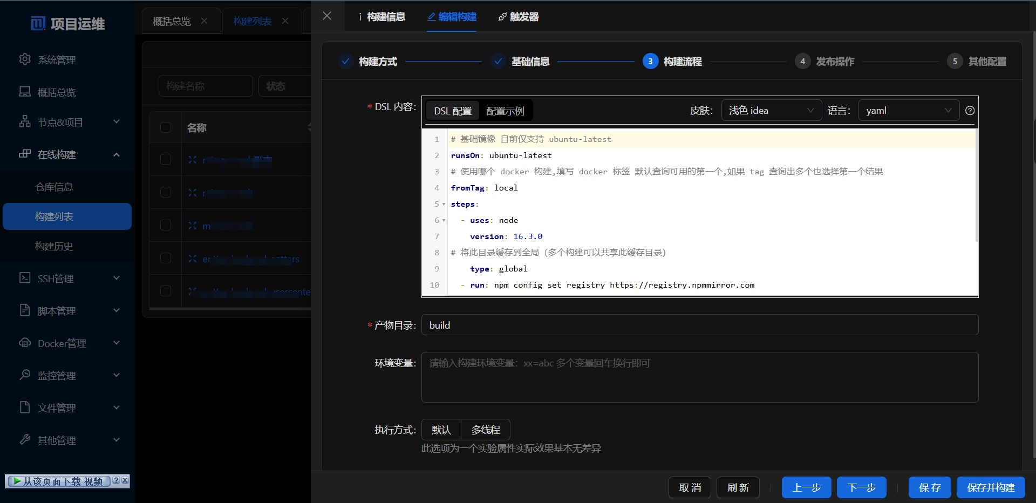Click the 系统管理 gear icon
This screenshot has width=1036, height=503.
(x=25, y=59)
